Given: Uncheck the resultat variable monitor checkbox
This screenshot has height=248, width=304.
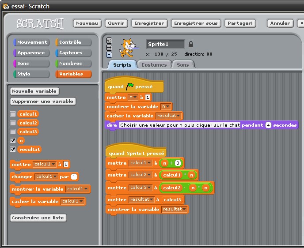Looking at the screenshot, I should coord(13,149).
